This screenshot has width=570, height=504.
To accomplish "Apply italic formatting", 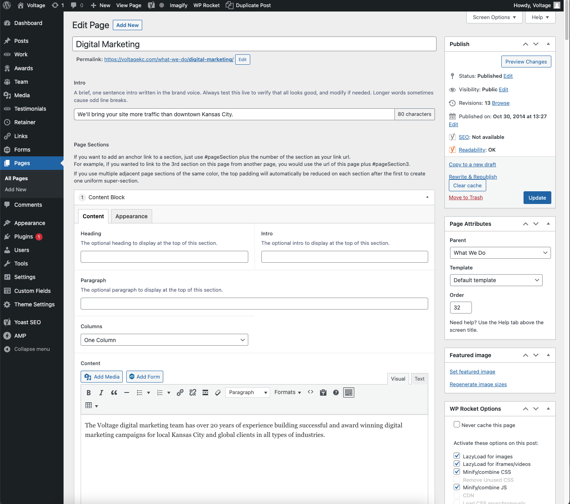I will click(x=101, y=392).
